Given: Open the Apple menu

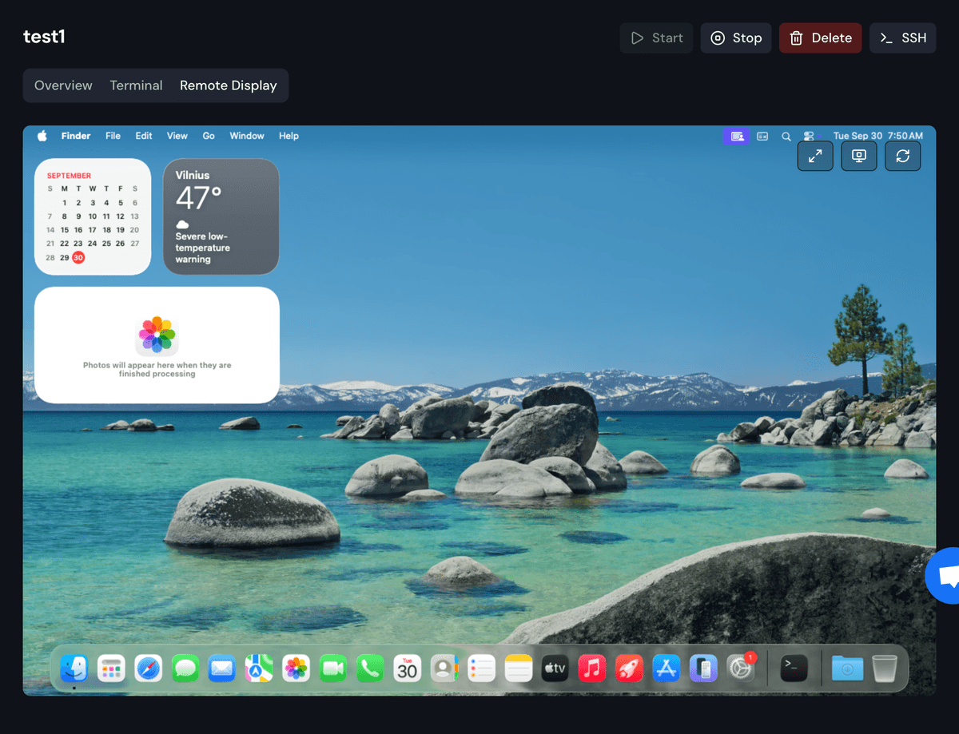Looking at the screenshot, I should coord(42,136).
